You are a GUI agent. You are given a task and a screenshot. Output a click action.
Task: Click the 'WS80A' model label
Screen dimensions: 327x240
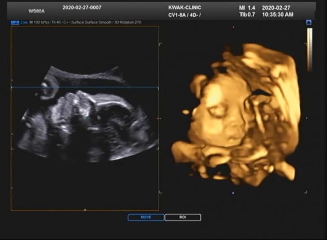click(x=37, y=11)
